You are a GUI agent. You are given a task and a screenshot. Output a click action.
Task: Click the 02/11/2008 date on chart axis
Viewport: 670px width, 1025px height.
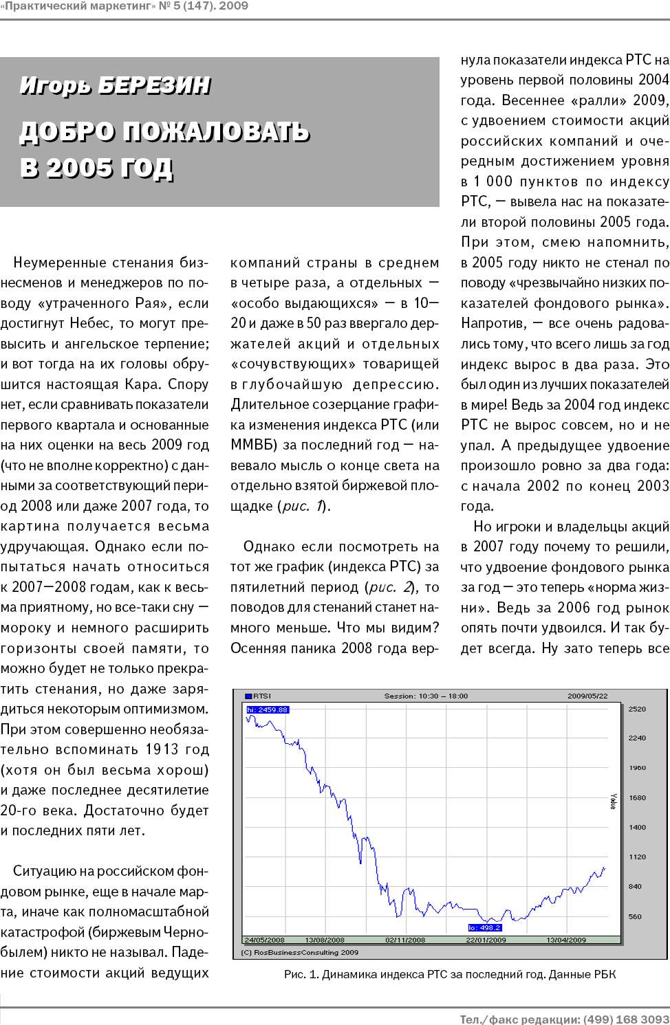coord(405,940)
